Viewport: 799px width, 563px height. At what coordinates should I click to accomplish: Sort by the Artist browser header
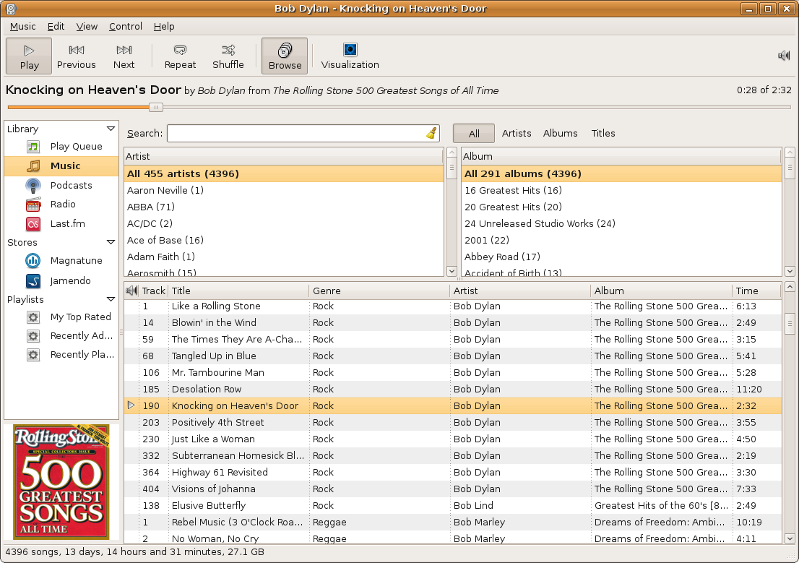pos(284,157)
